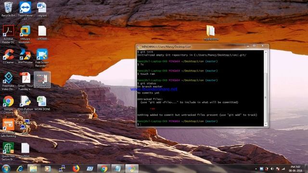308x173 pixels.
Task: Open VMware Workstation desktop shortcut
Action: pyautogui.click(x=25, y=34)
